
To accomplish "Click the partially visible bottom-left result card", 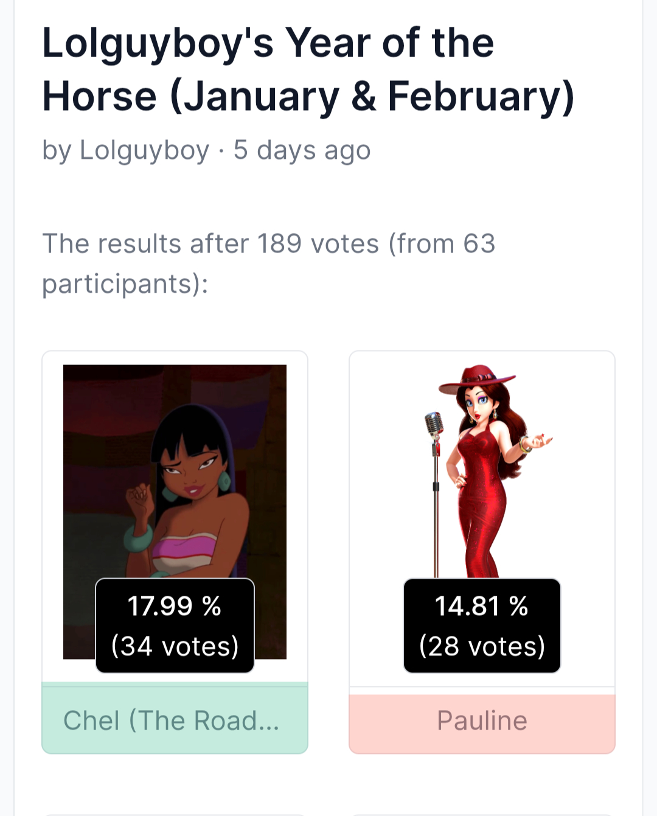I will pyautogui.click(x=175, y=814).
